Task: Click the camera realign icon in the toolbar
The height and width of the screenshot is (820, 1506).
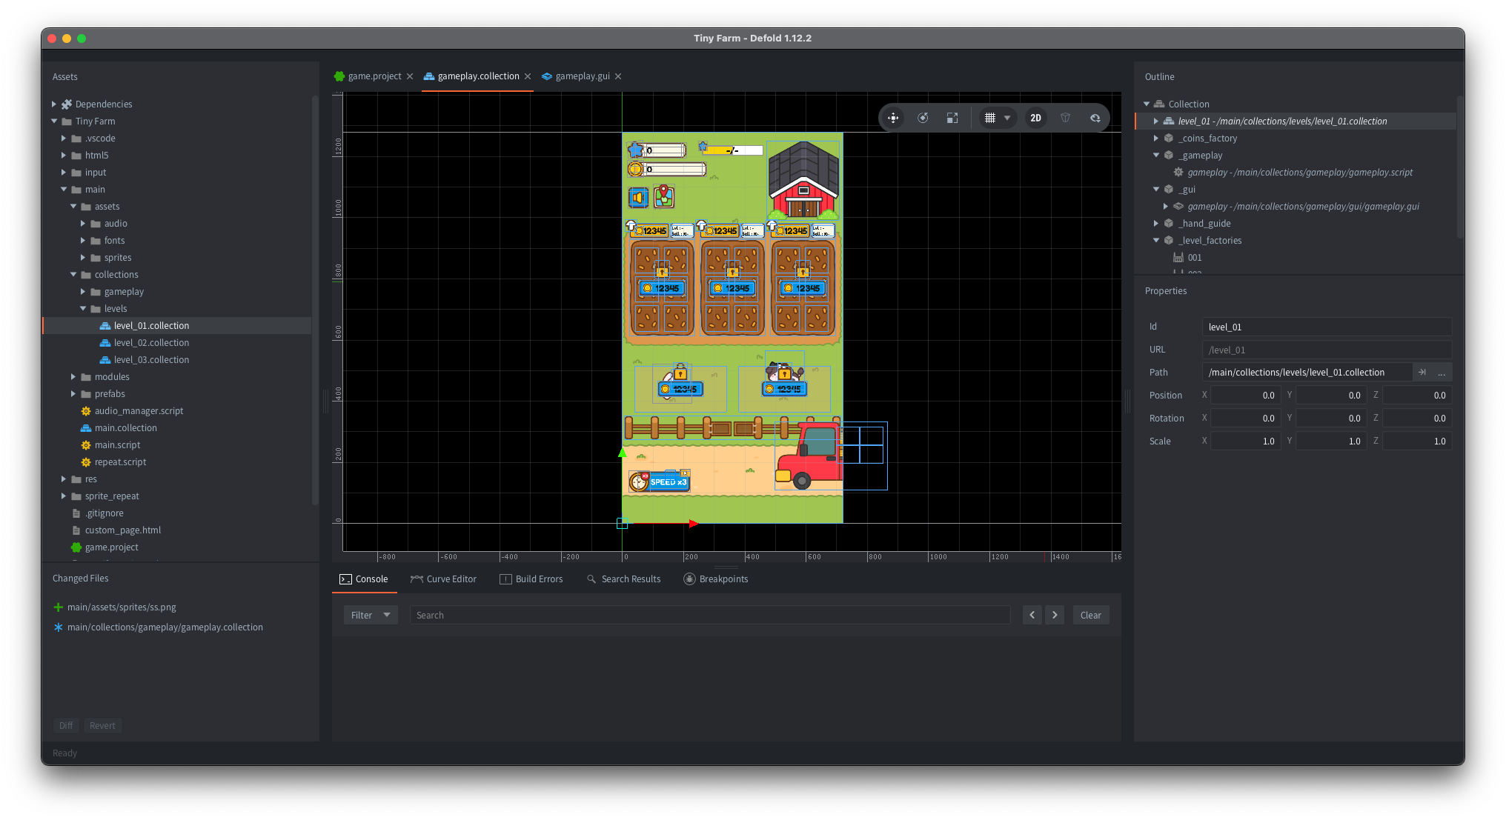Action: [x=1096, y=118]
